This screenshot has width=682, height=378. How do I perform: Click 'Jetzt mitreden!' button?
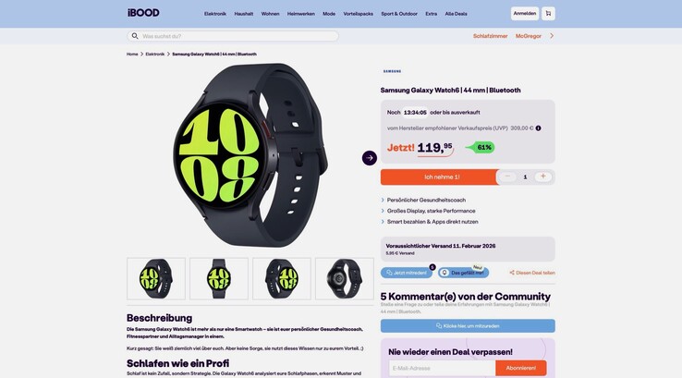[407, 273]
